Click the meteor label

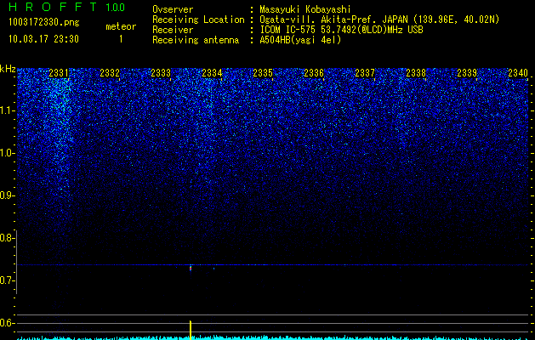[121, 26]
